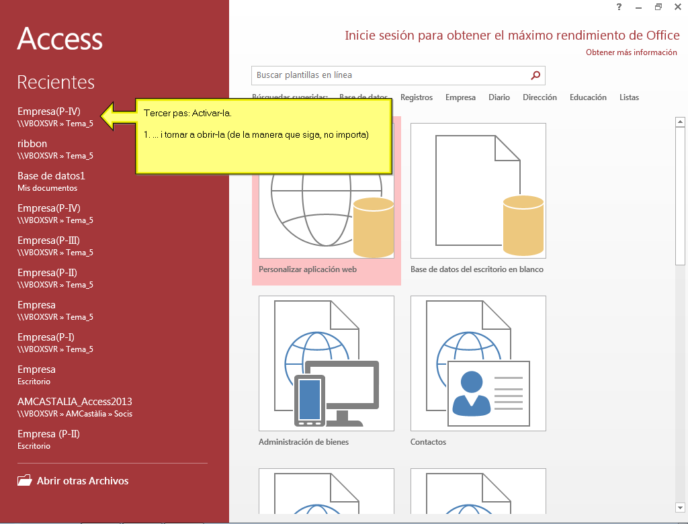Choose the Administración de bienes template
This screenshot has width=688, height=524.
coord(327,372)
